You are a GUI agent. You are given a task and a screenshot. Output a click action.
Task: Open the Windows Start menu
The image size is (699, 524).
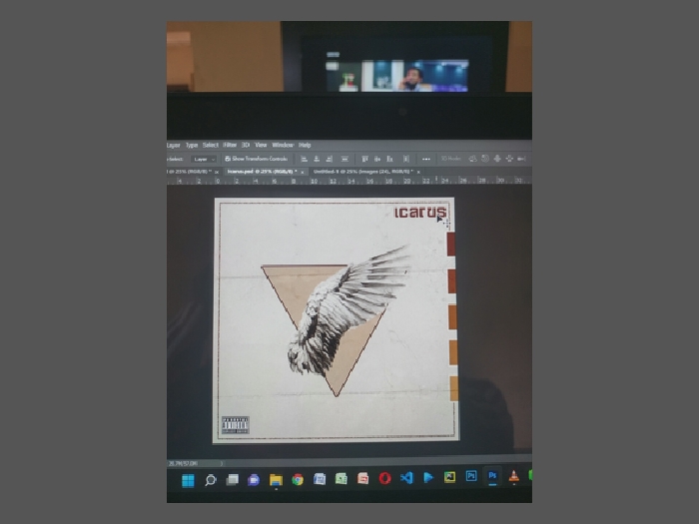tap(188, 480)
